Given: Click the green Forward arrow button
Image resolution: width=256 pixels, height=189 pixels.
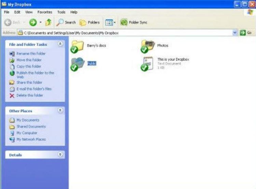Looking at the screenshot, I should [x=33, y=23].
